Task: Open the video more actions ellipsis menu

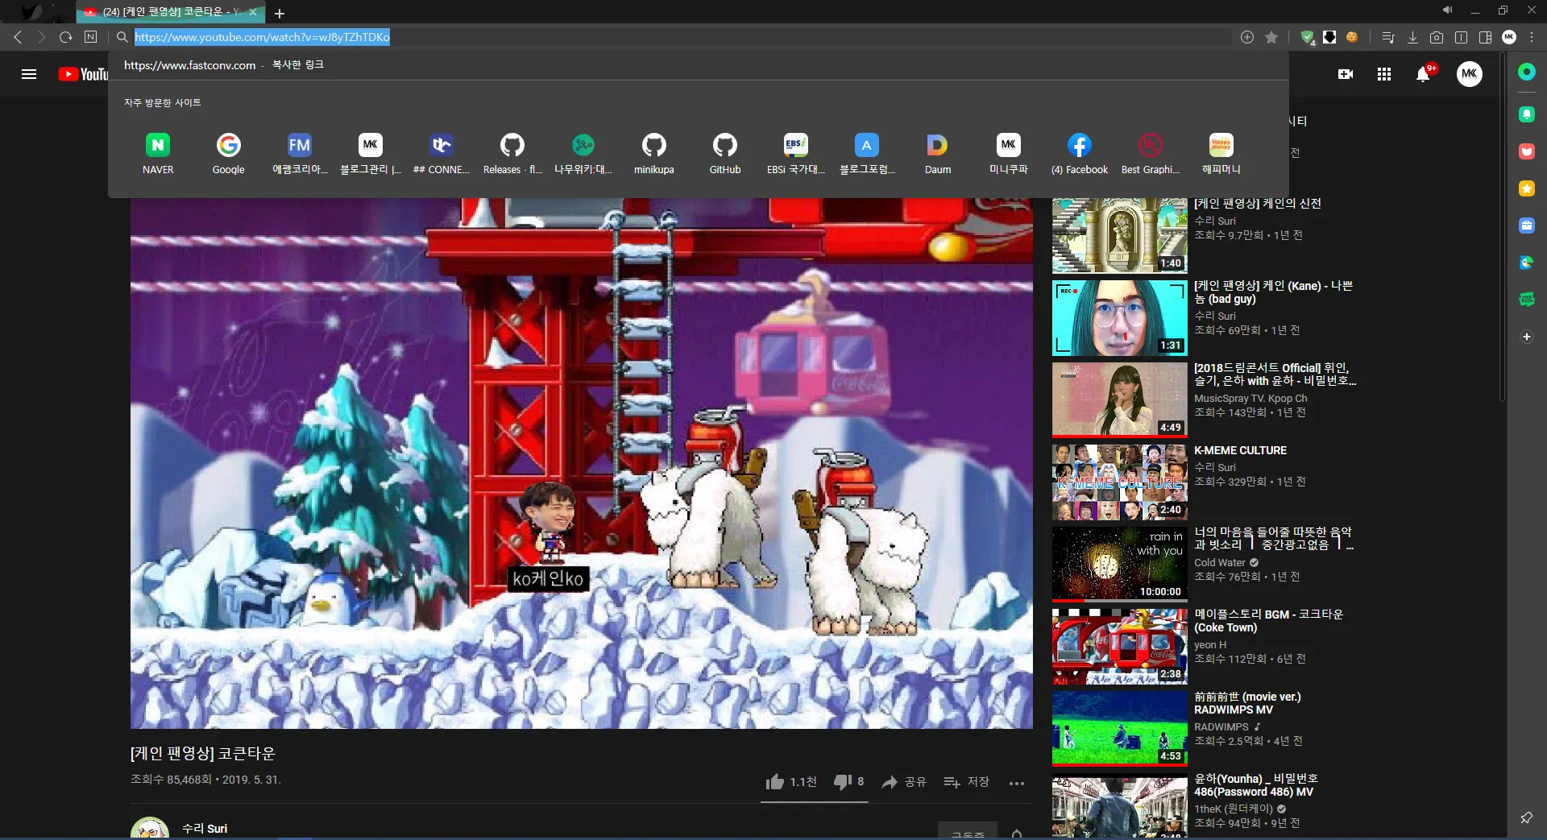Action: 1017,783
